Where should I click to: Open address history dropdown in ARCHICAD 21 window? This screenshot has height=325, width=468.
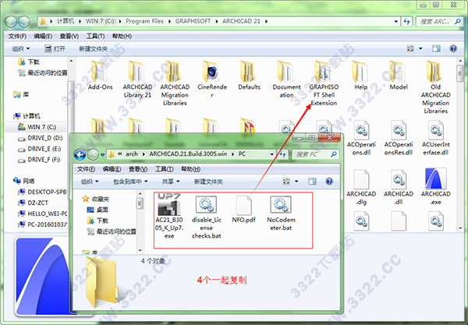click(x=395, y=22)
